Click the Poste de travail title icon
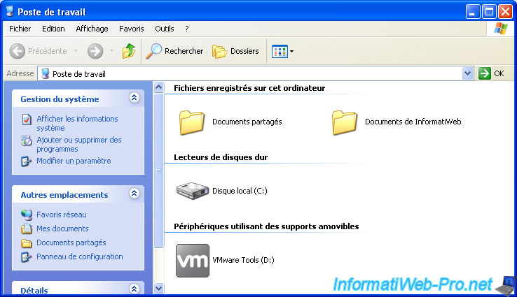 (11, 11)
